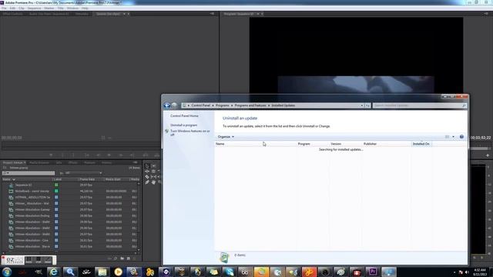Switch to Premiere Pro via taskbar icon
493x277 pixels.
click(373, 272)
